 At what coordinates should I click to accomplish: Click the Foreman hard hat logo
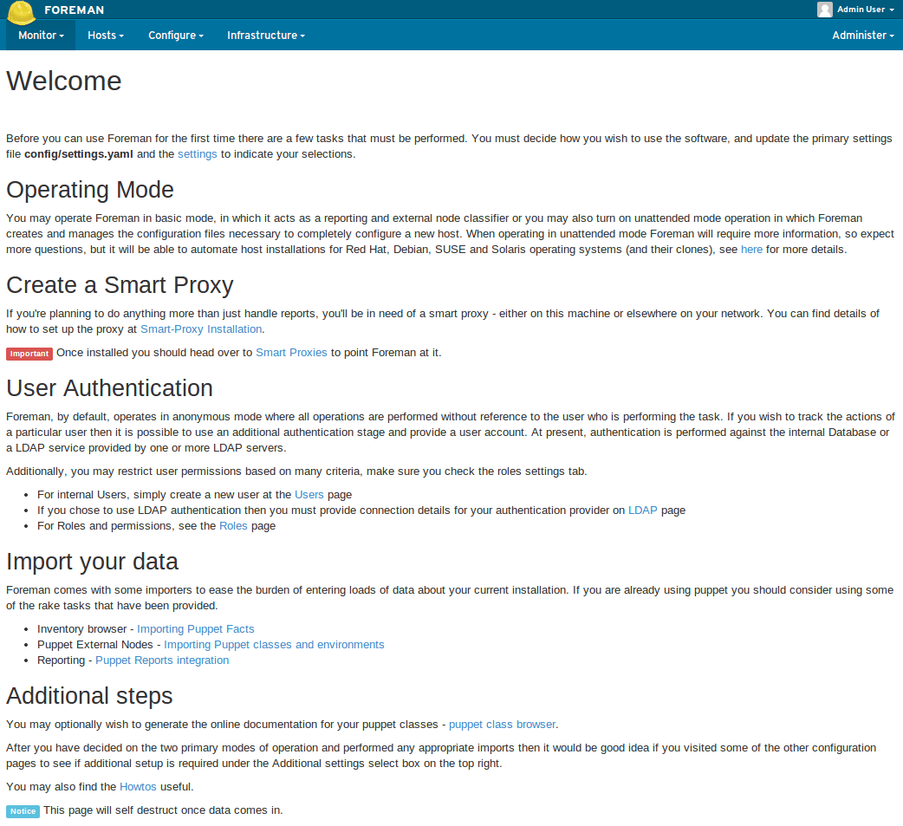21,11
